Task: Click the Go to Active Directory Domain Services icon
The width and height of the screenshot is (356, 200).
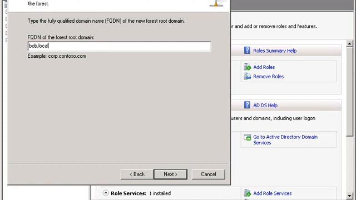Action: (247, 137)
